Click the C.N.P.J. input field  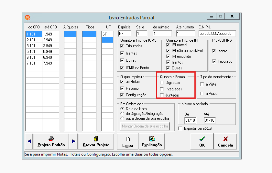217,34
